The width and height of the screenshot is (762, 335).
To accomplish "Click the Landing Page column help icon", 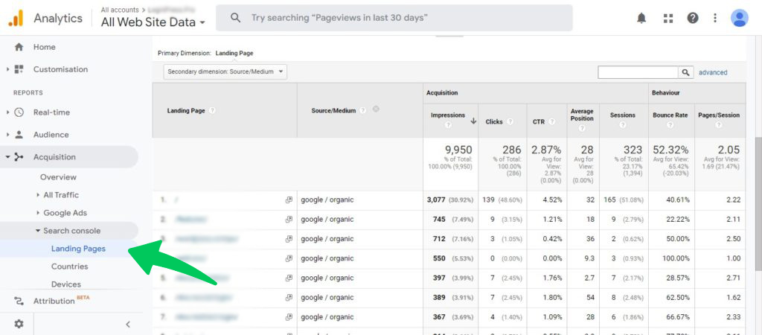I will coord(212,110).
